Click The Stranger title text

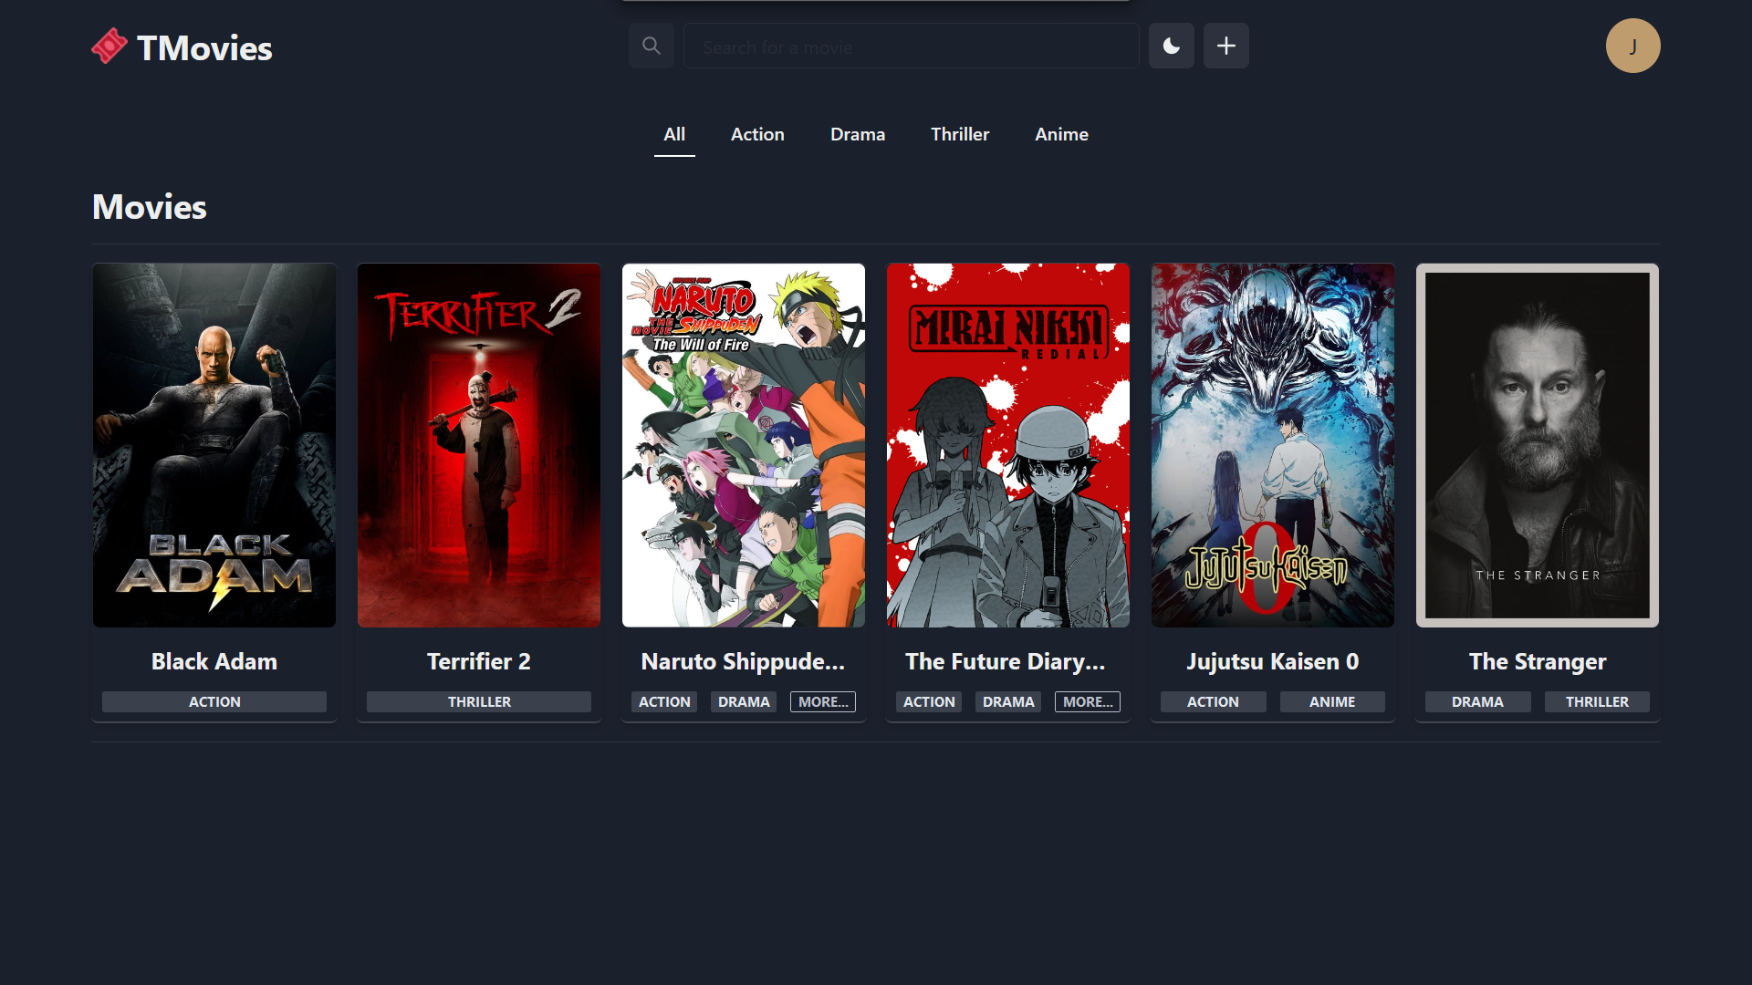(x=1538, y=661)
